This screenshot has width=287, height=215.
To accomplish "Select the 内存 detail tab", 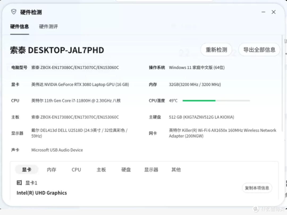I will click(52, 169).
